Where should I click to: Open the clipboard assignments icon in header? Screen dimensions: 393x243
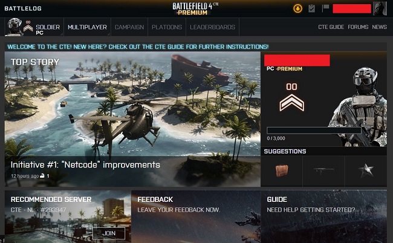coord(311,8)
